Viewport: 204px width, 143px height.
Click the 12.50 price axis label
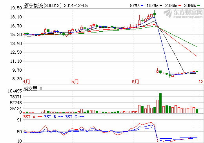point(16,52)
